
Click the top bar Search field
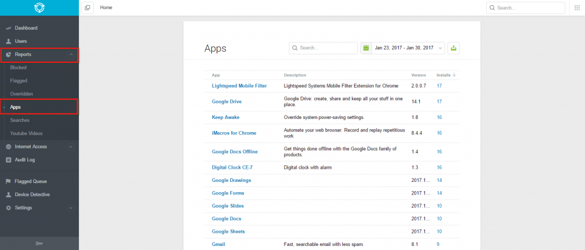point(526,8)
